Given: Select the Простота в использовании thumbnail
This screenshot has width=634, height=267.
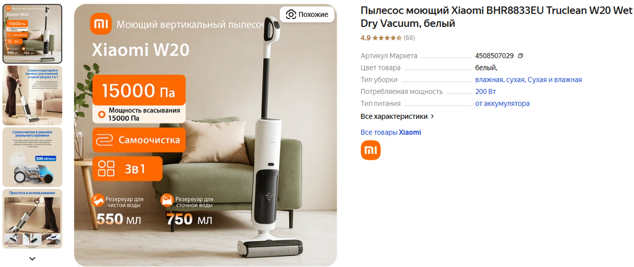Looking at the screenshot, I should pyautogui.click(x=33, y=218).
